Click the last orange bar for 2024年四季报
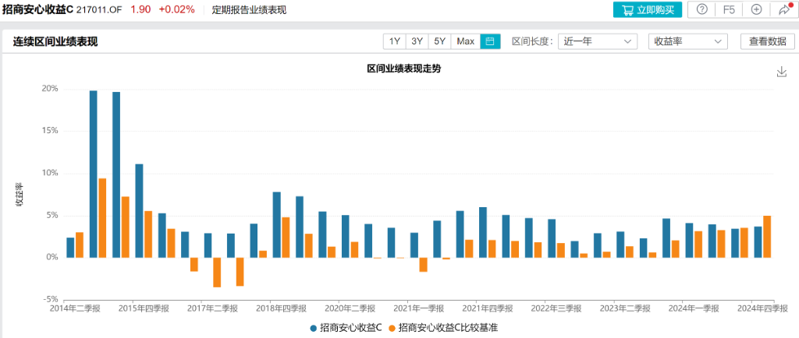 coord(767,236)
